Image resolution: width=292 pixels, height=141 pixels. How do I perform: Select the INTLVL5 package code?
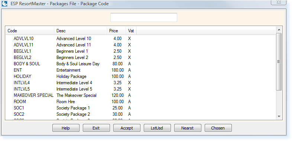22,89
